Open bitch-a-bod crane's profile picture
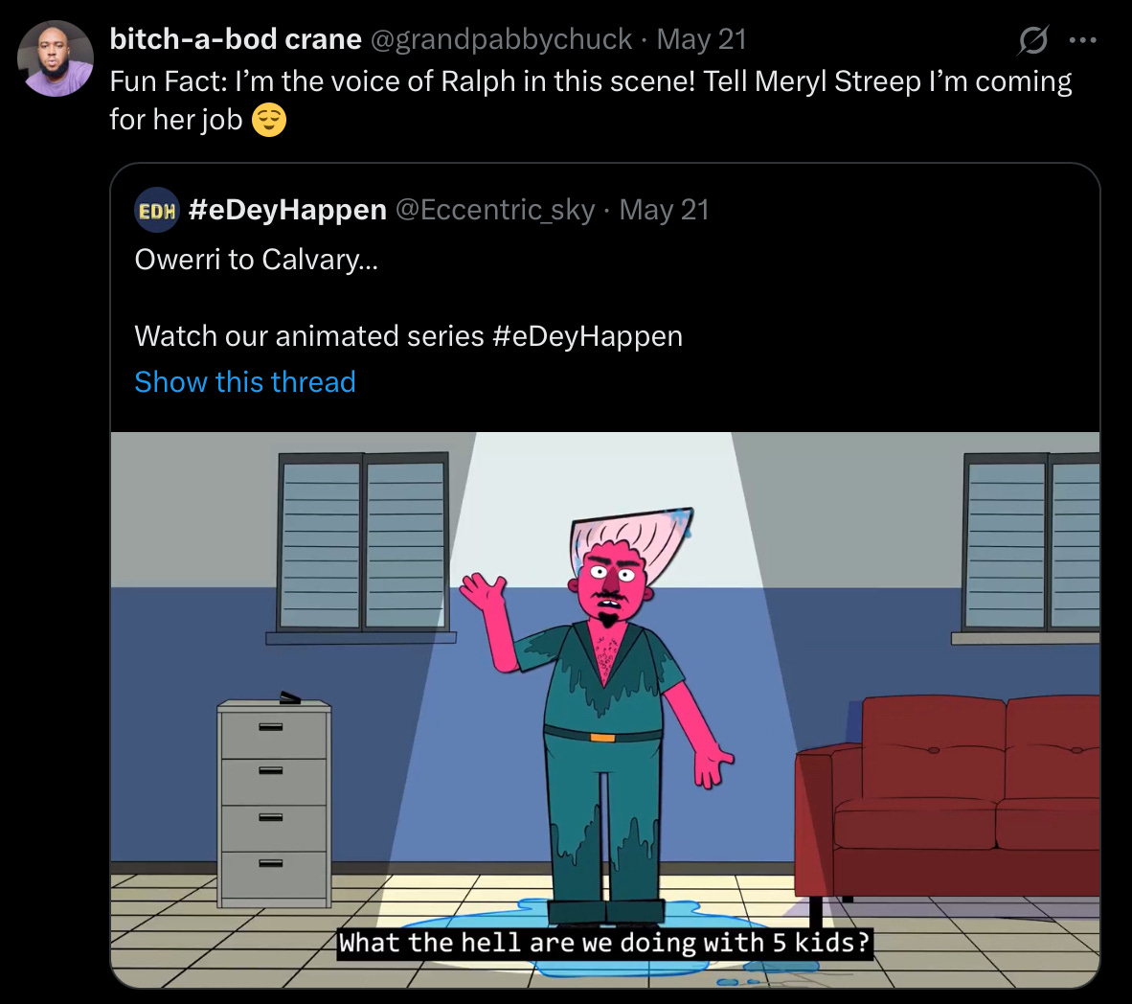Screen dimensions: 1132x1004 (56, 57)
